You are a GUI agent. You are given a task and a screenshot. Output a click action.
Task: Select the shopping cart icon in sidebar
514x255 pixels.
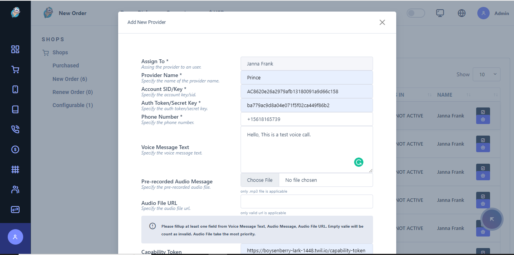coord(15,69)
